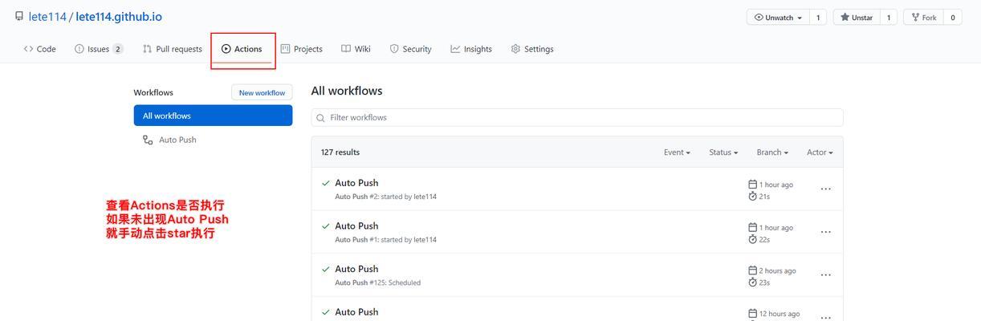Open more options for run #125
The image size is (981, 321).
tap(825, 275)
